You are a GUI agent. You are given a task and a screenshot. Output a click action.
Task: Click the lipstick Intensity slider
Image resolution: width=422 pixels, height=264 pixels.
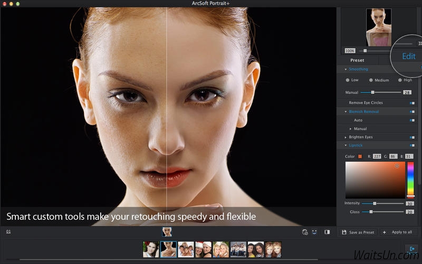(x=382, y=203)
